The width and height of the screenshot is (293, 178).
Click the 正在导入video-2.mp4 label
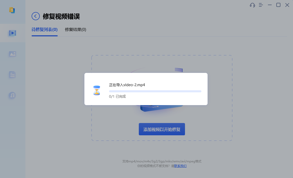tap(127, 85)
